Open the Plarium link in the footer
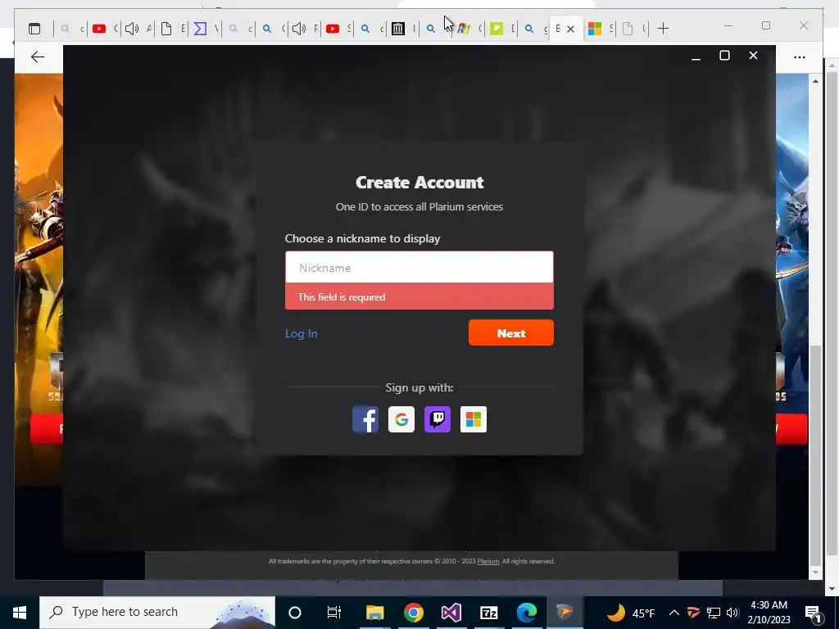 coord(488,561)
